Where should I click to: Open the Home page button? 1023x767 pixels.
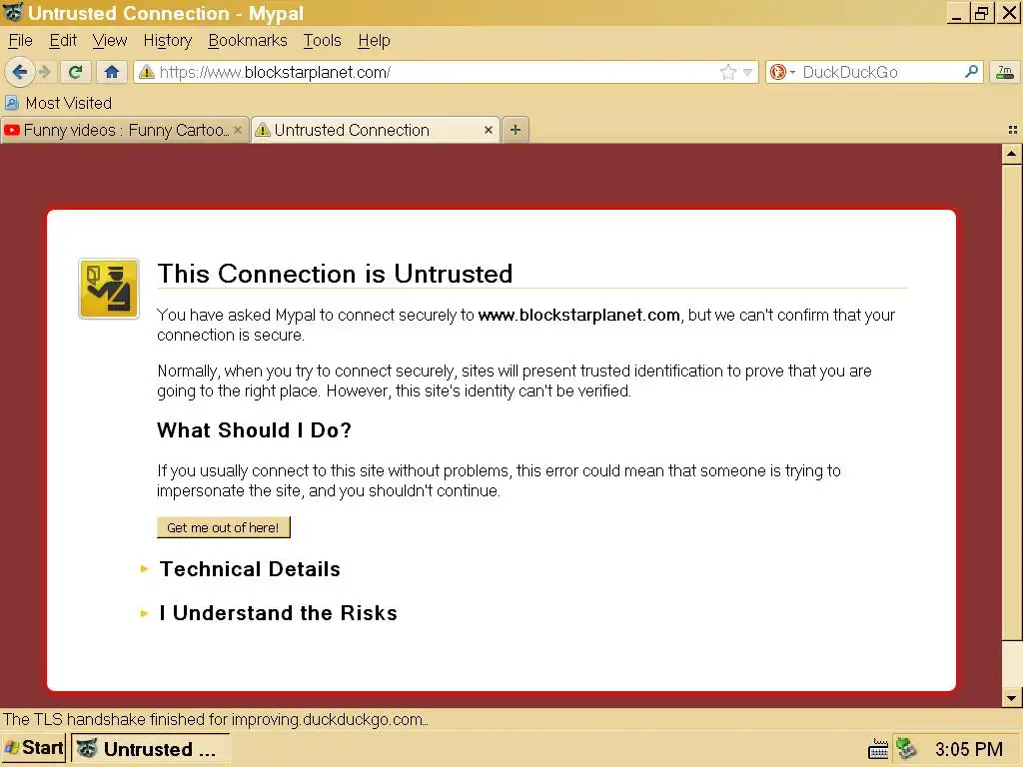[112, 72]
